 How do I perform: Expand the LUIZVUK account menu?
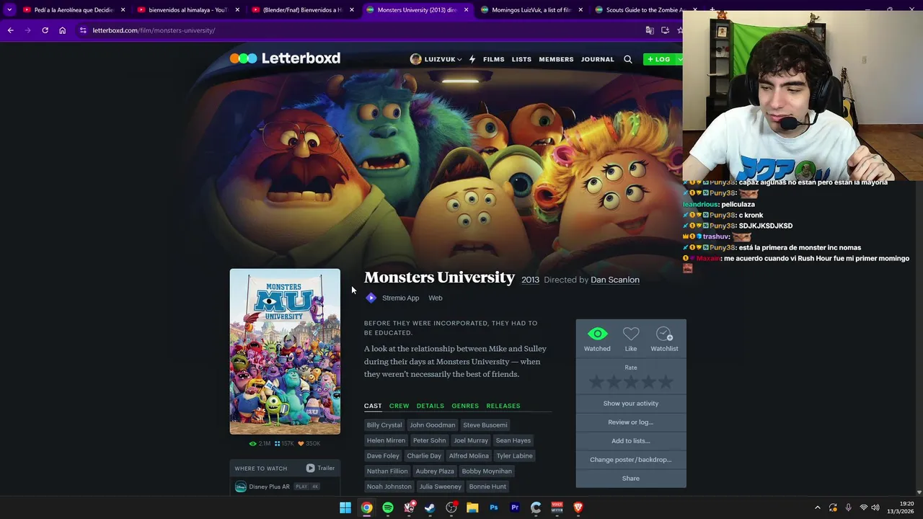point(436,59)
